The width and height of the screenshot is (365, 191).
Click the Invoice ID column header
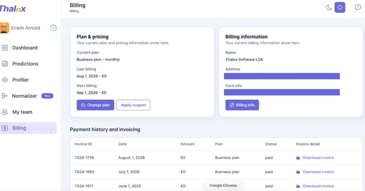click(x=83, y=144)
